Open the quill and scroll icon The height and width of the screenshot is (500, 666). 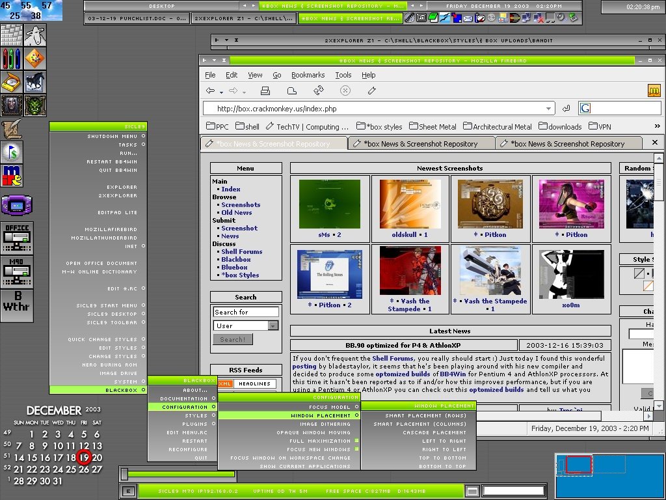pyautogui.click(x=12, y=130)
